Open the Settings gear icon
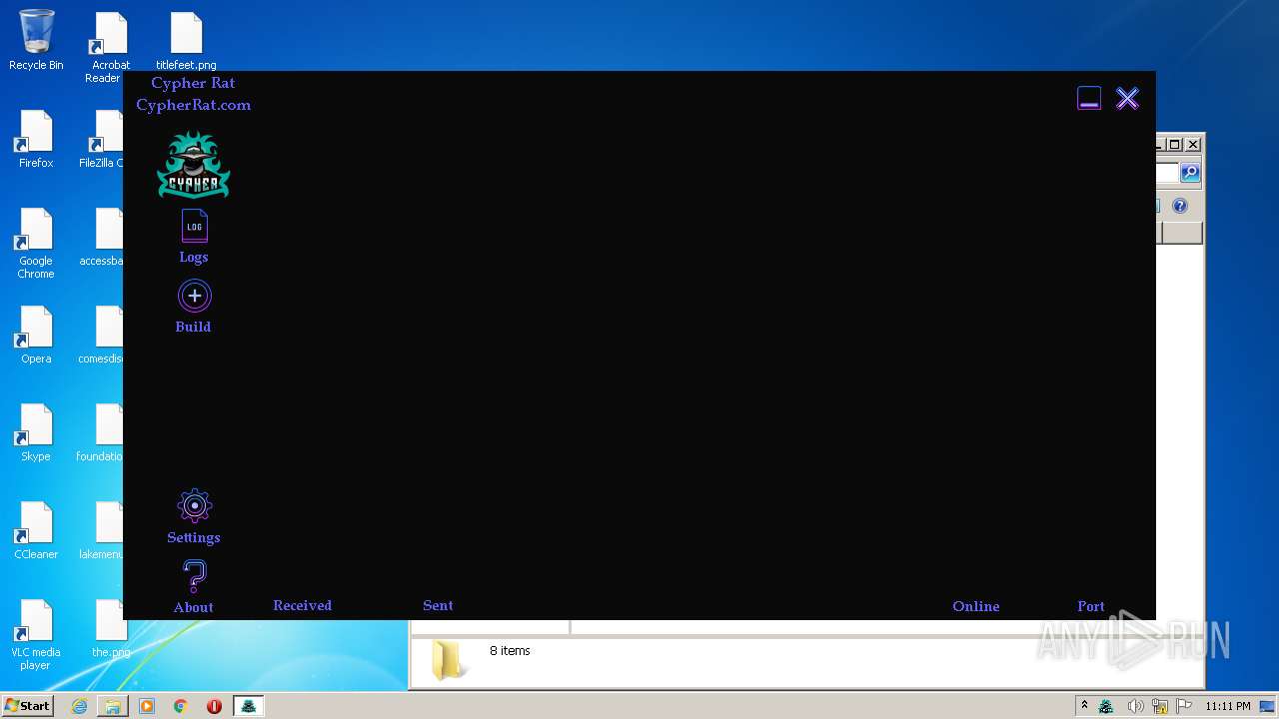1279x719 pixels. pos(194,506)
